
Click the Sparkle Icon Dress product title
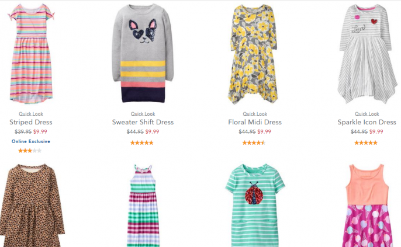pos(367,122)
